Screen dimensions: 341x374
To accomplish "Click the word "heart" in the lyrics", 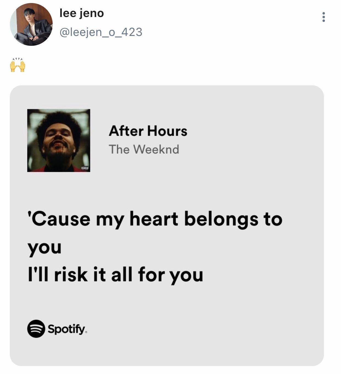I will pyautogui.click(x=154, y=219).
